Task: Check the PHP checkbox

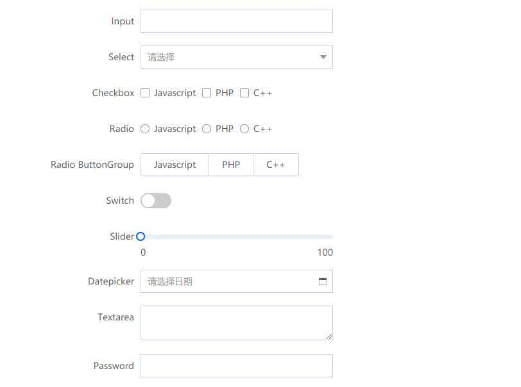Action: [x=207, y=93]
